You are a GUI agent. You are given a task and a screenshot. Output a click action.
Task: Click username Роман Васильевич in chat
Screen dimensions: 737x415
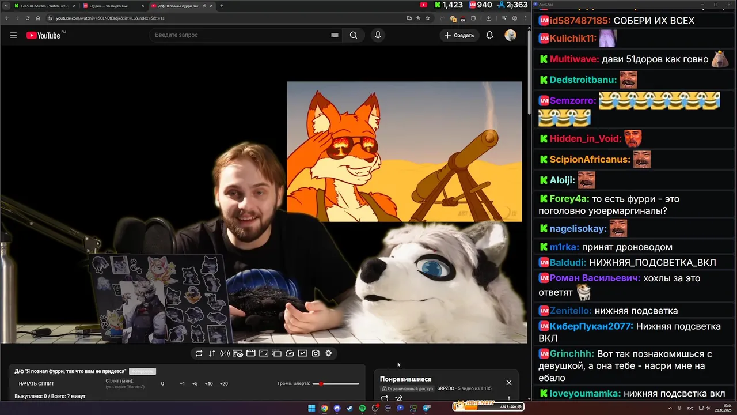pos(595,278)
